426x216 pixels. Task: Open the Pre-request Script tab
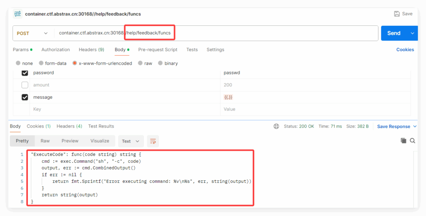pos(158,49)
